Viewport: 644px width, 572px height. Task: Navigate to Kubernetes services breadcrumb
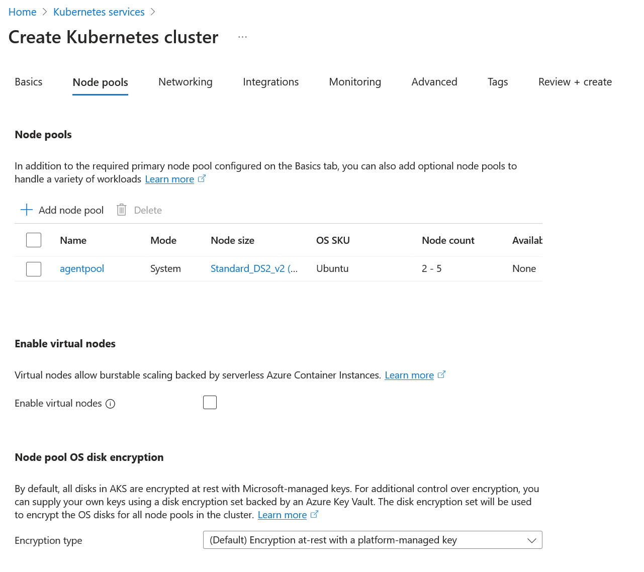coord(99,12)
